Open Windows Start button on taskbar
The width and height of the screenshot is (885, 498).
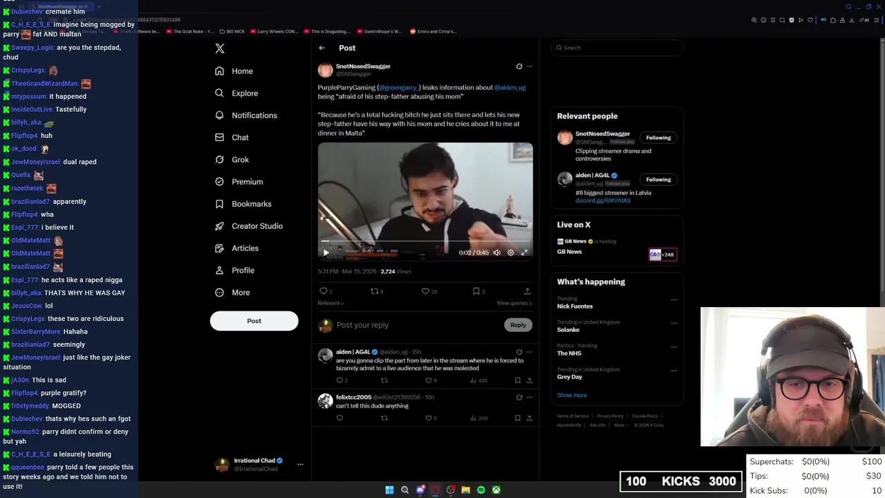click(389, 490)
